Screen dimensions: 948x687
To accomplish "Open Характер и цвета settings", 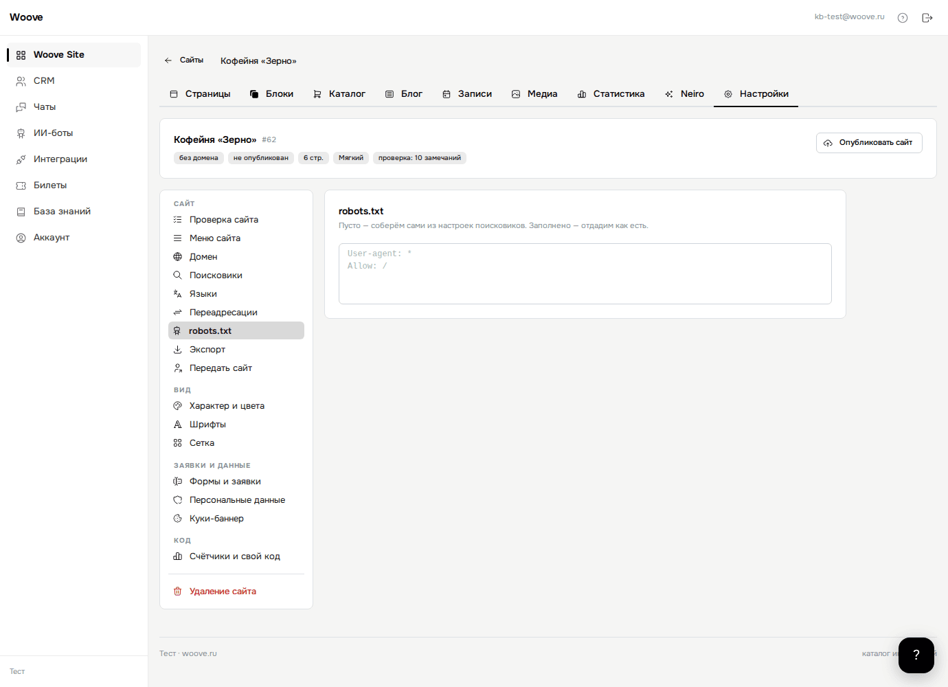I will pyautogui.click(x=236, y=406).
